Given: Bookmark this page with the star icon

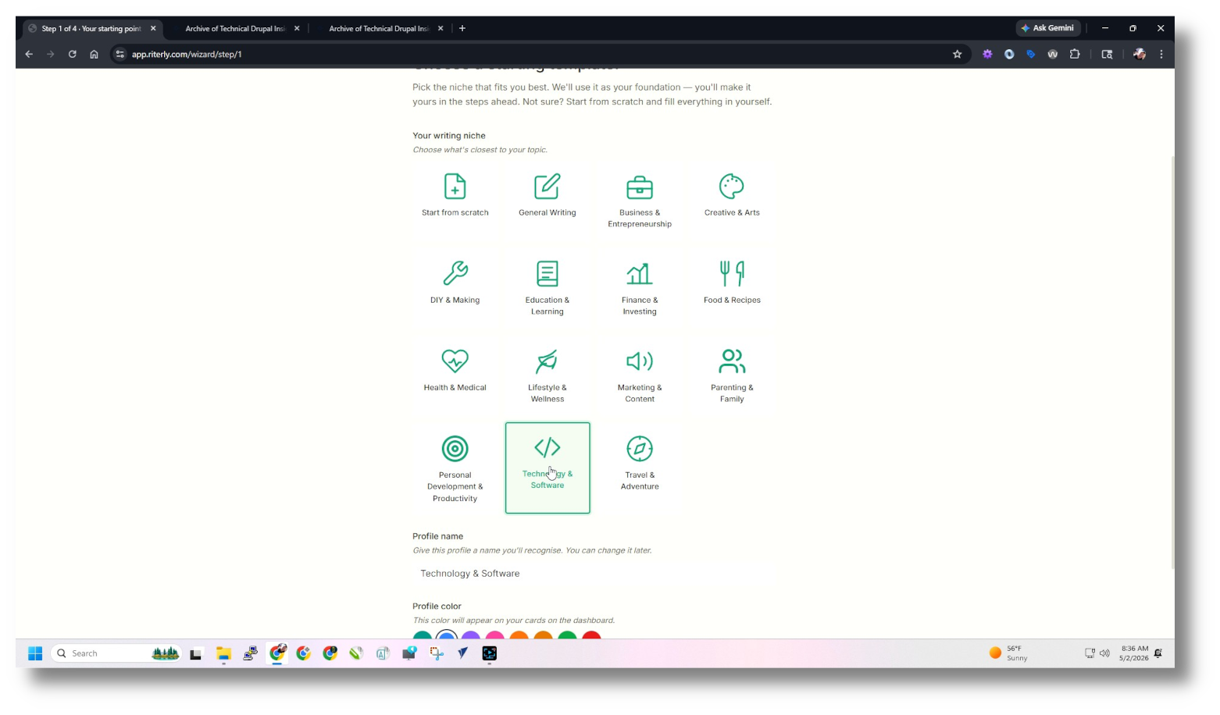Looking at the screenshot, I should click(958, 55).
